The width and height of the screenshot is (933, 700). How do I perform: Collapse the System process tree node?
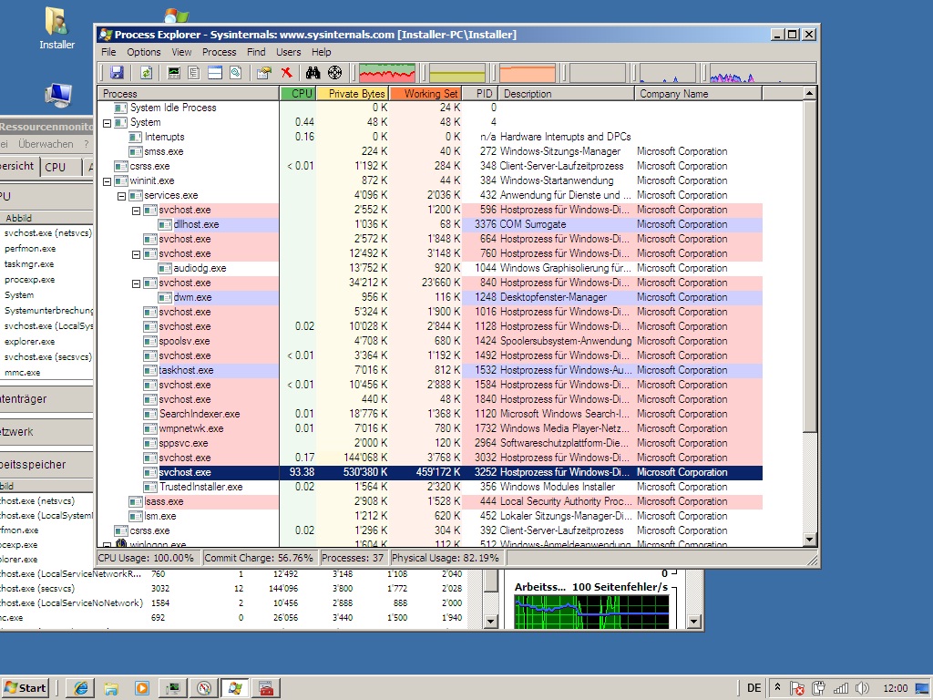pyautogui.click(x=108, y=123)
